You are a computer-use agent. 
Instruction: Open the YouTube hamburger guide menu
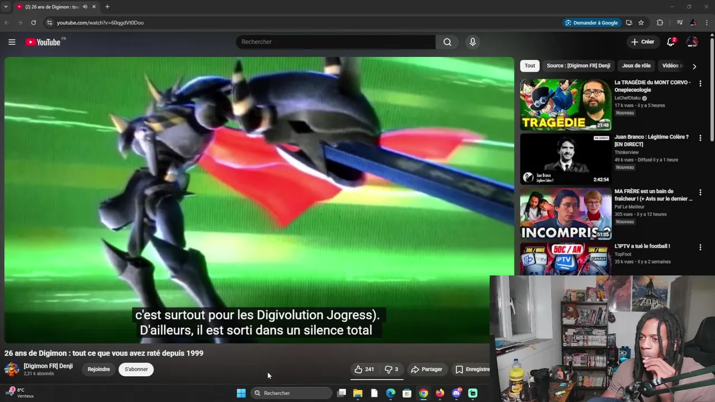pos(12,42)
